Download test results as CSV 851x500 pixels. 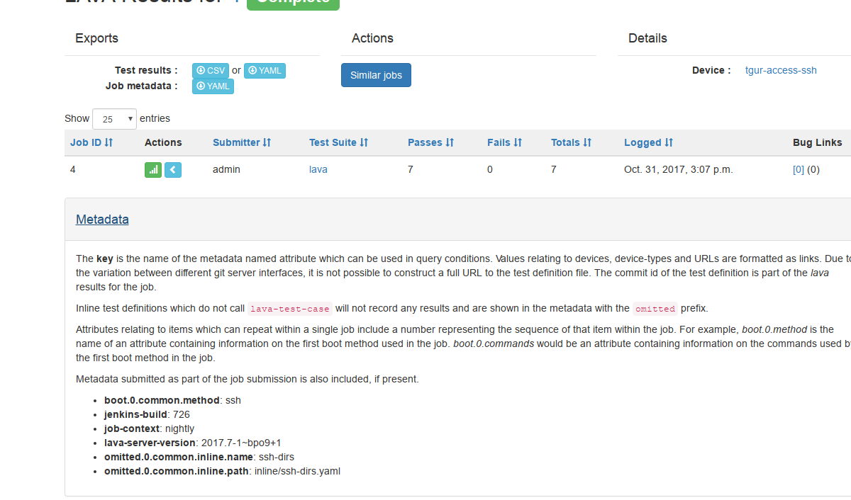pyautogui.click(x=211, y=71)
